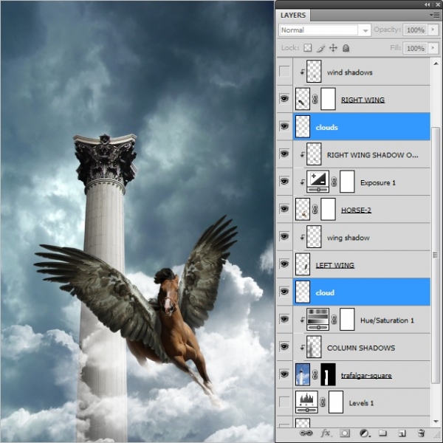Click the Levels 1 mask thumbnail

(x=336, y=402)
